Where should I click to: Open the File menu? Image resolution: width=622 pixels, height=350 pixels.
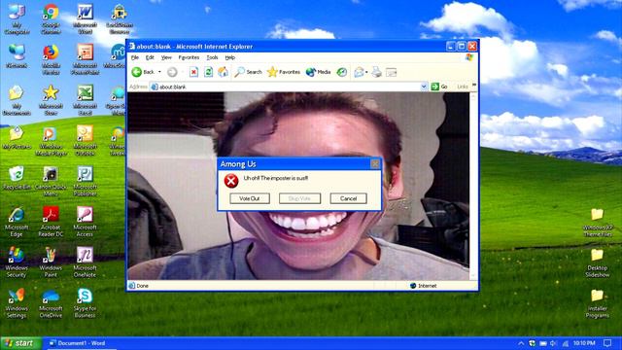click(135, 57)
